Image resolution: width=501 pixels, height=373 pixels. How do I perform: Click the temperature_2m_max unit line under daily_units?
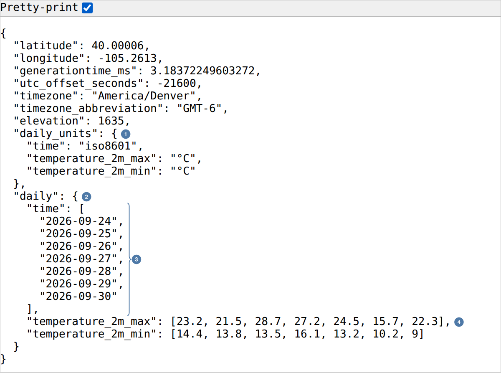click(114, 158)
